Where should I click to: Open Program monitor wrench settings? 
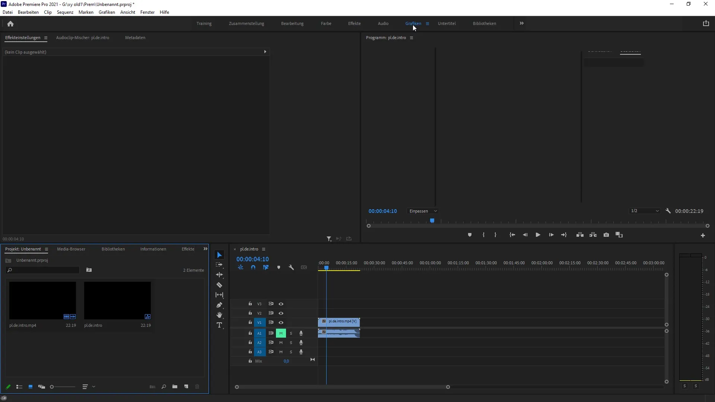click(x=668, y=211)
